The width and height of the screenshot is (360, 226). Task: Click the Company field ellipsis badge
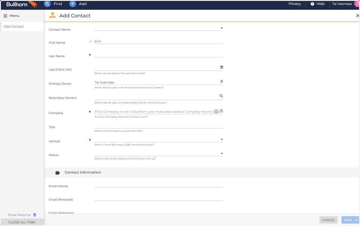pyautogui.click(x=216, y=111)
